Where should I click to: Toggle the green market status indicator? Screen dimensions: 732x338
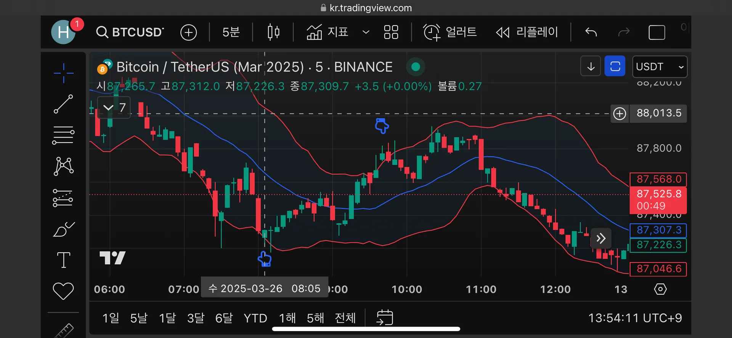click(416, 67)
